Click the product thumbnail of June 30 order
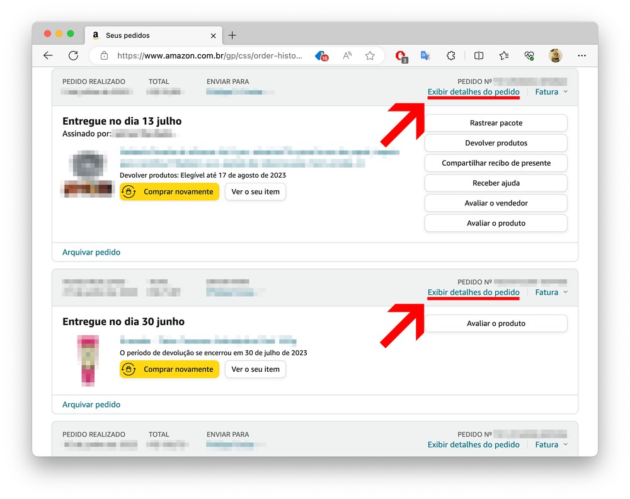This screenshot has height=499, width=630. point(87,360)
